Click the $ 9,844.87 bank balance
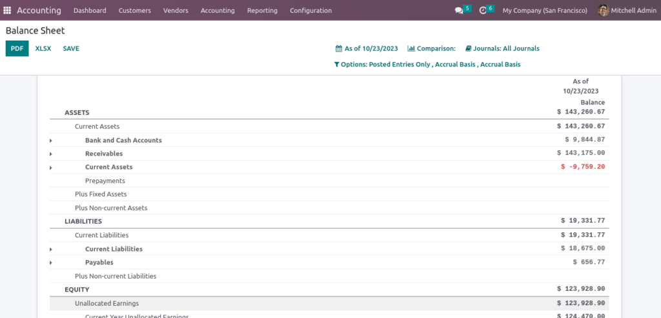Image resolution: width=661 pixels, height=318 pixels. click(x=585, y=140)
